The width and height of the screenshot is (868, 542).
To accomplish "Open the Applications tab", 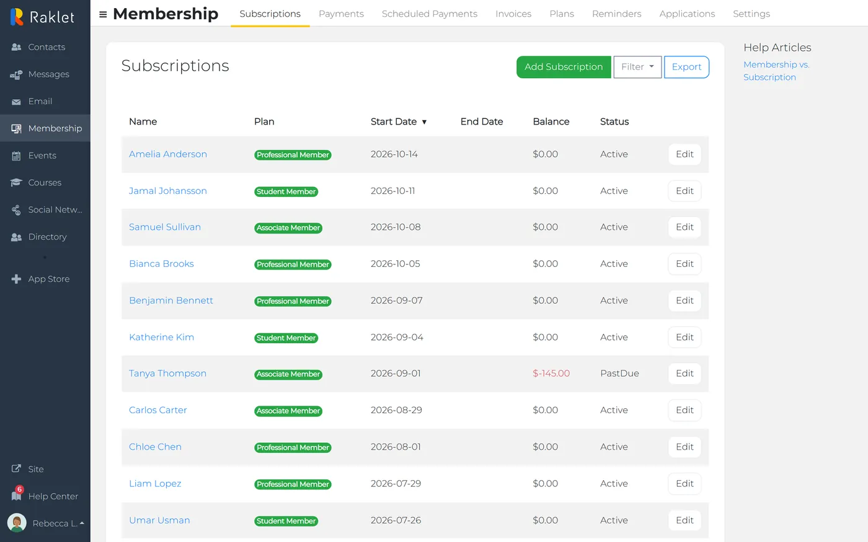I will [687, 14].
